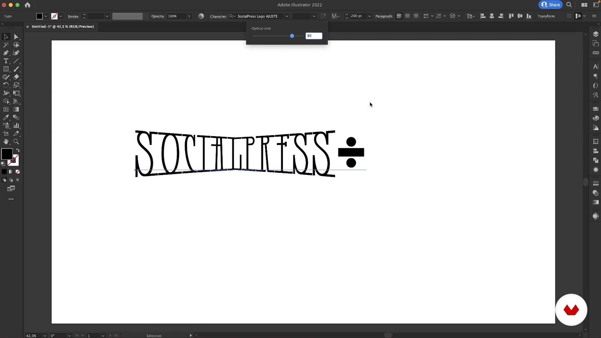Expand the font family dropdown
The height and width of the screenshot is (338, 601).
point(287,16)
